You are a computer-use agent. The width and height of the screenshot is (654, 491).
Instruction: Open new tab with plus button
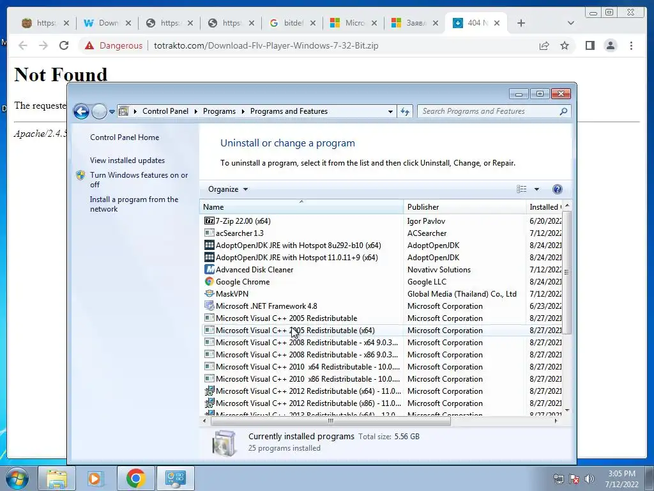521,23
